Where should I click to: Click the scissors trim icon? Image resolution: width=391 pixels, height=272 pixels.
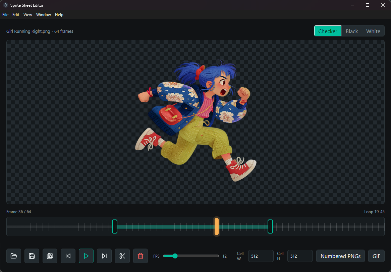pyautogui.click(x=122, y=256)
